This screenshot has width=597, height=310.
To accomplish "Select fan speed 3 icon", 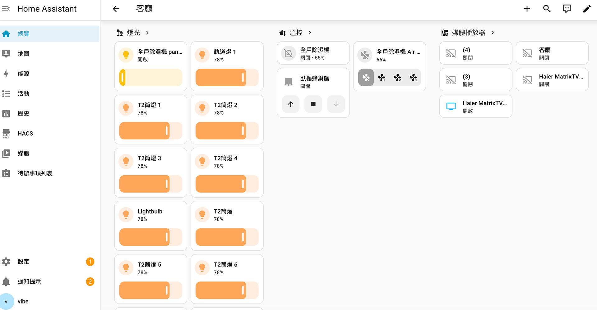I will click(413, 78).
